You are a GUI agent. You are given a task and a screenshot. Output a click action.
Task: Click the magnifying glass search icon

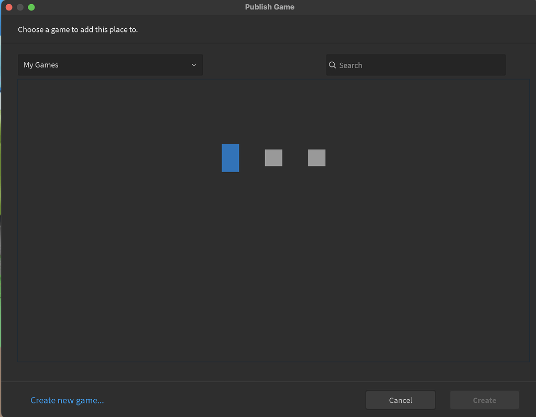[x=332, y=65]
